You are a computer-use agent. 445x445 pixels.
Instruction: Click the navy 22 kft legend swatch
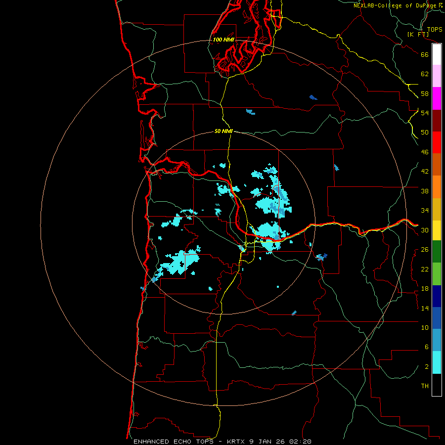437,296
